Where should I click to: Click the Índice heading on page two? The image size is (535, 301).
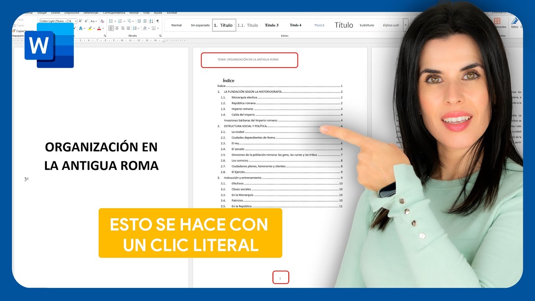(x=229, y=80)
